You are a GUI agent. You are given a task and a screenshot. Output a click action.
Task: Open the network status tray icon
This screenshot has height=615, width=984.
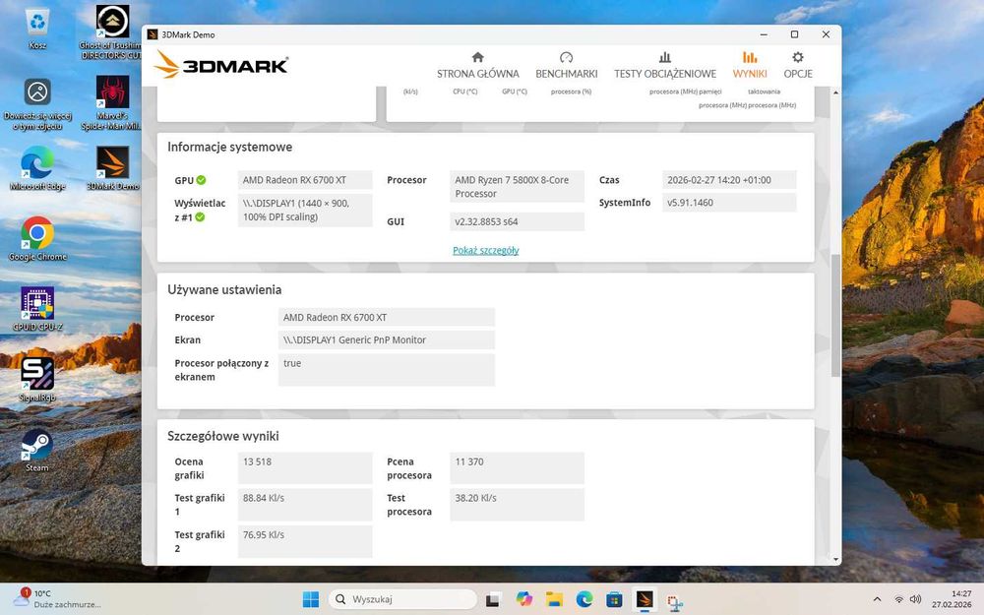898,599
